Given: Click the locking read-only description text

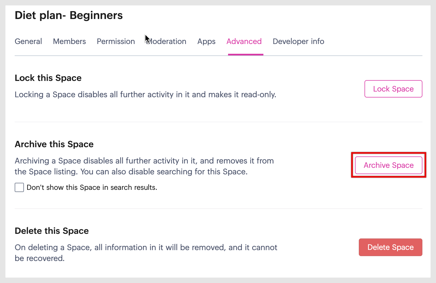Looking at the screenshot, I should 145,95.
